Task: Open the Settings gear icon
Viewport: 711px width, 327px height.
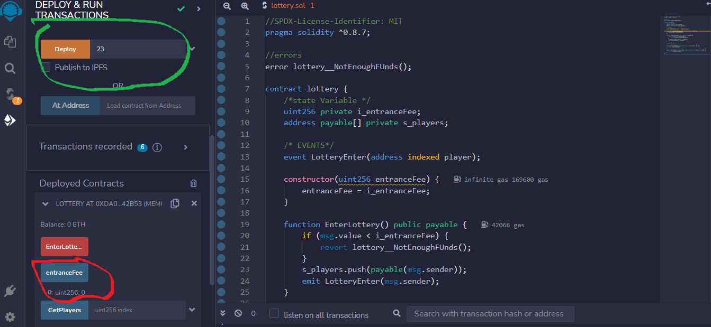Action: click(10, 317)
